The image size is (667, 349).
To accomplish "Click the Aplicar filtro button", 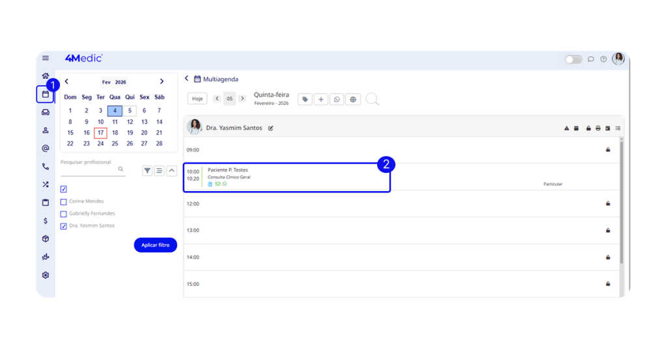I will click(155, 245).
